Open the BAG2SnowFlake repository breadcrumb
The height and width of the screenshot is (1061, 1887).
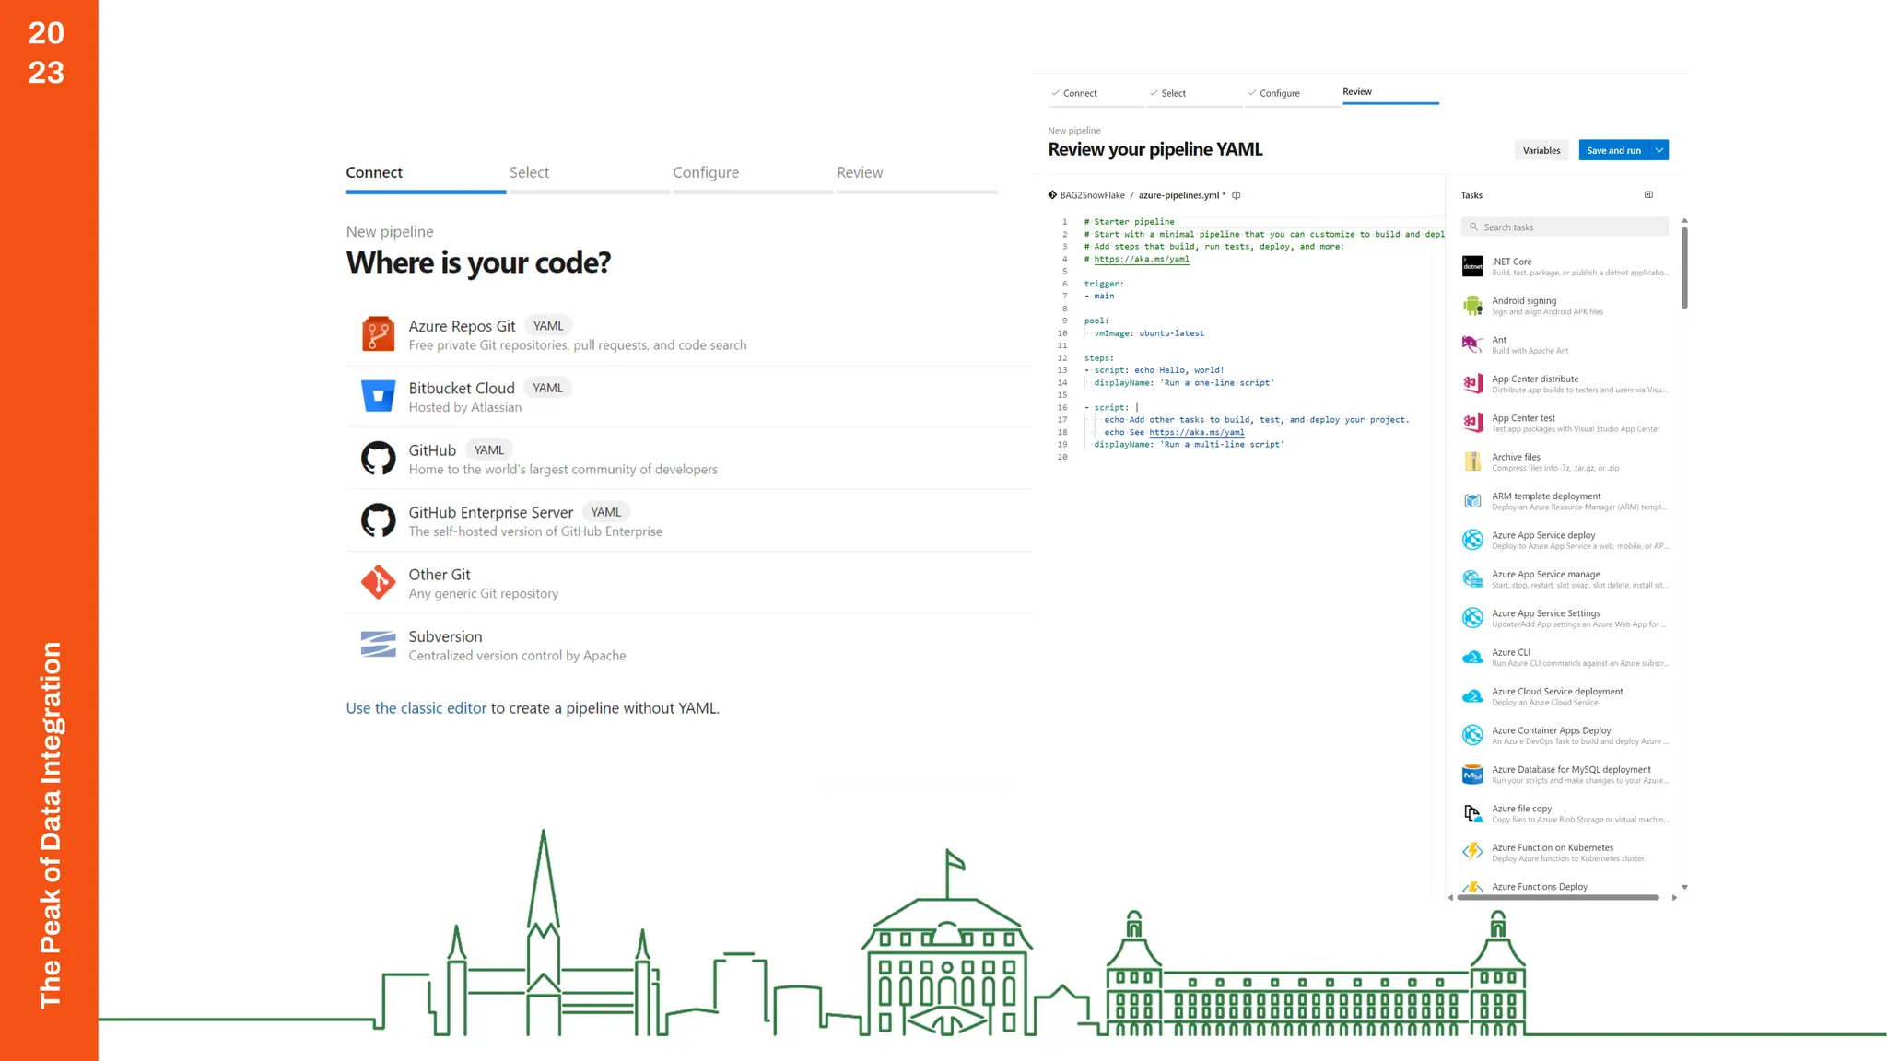(1091, 195)
